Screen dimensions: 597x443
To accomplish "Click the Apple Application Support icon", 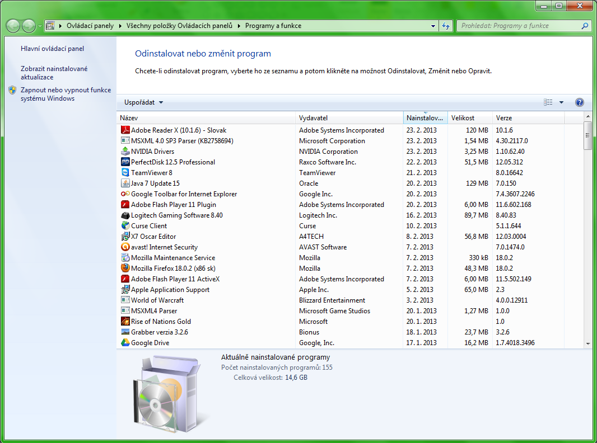I will [125, 290].
